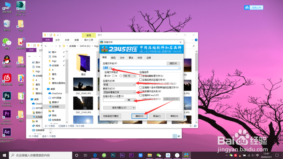Switch to the 时间 tab
This screenshot has height=159, width=283.
[x=140, y=58]
